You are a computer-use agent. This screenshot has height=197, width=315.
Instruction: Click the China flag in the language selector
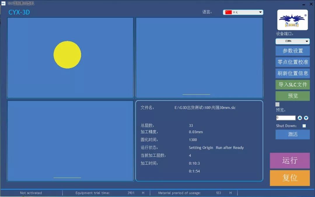[x=228, y=12]
